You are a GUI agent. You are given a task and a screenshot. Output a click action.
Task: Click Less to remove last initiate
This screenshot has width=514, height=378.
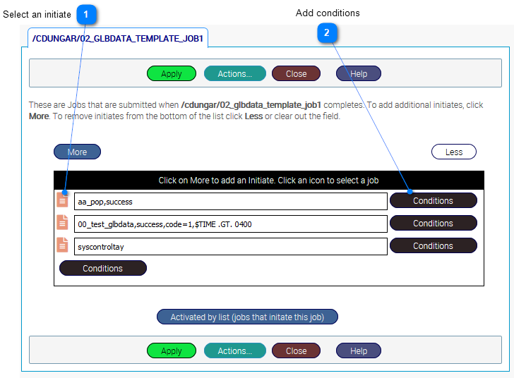click(453, 152)
